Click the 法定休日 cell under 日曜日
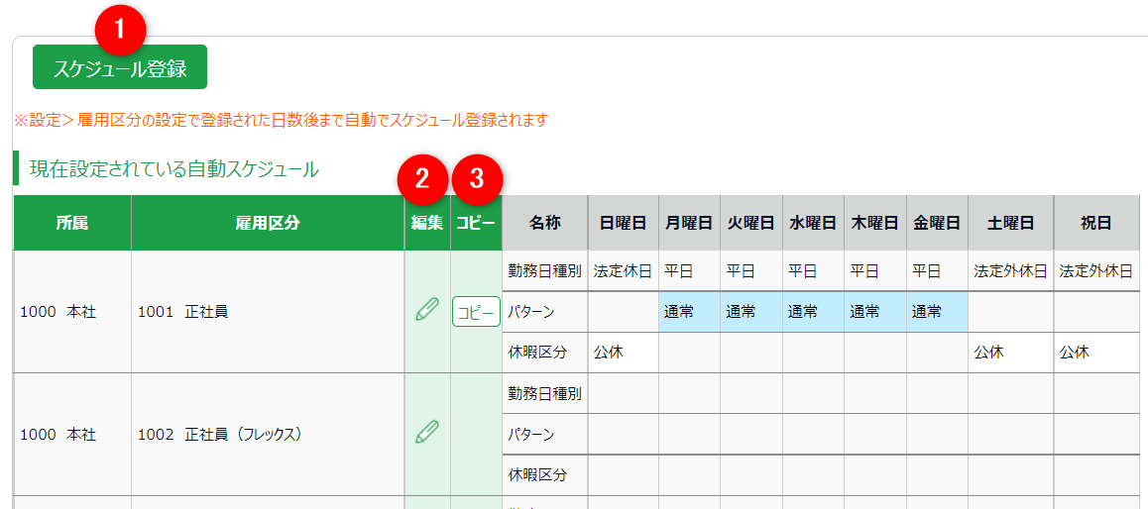The height and width of the screenshot is (509, 1148). (623, 270)
